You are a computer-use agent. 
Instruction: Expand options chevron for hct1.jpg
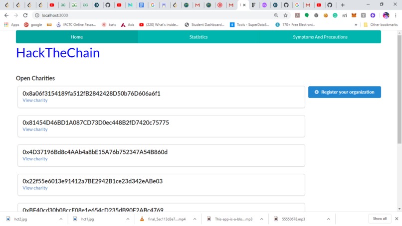[128, 219]
